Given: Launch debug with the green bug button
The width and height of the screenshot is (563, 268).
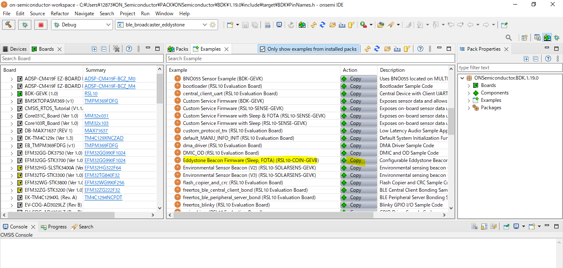Looking at the screenshot, I should [25, 25].
